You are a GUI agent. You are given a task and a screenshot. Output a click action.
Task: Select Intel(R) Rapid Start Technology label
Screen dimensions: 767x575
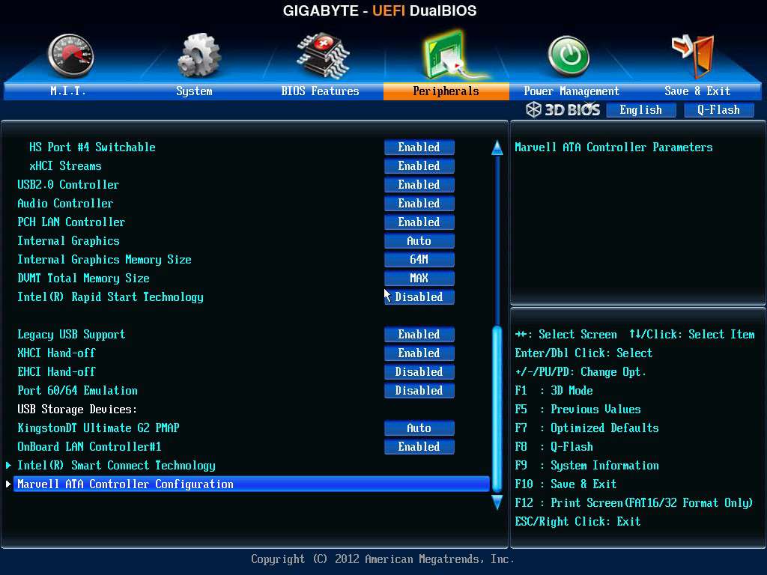pos(111,297)
